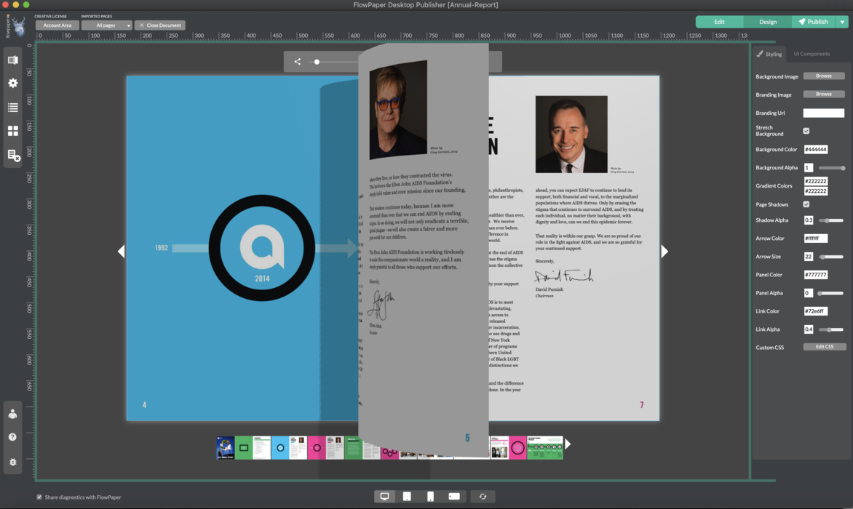This screenshot has width=853, height=509.
Task: Open the Publish dropdown arrow
Action: coord(842,22)
